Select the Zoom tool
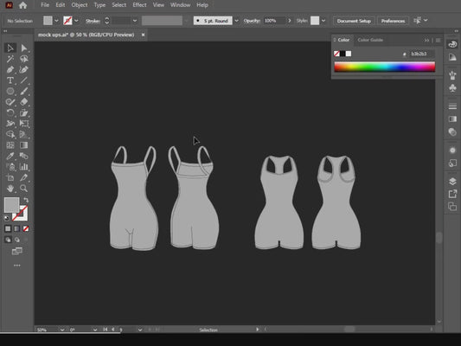The height and width of the screenshot is (346, 461). pos(24,189)
